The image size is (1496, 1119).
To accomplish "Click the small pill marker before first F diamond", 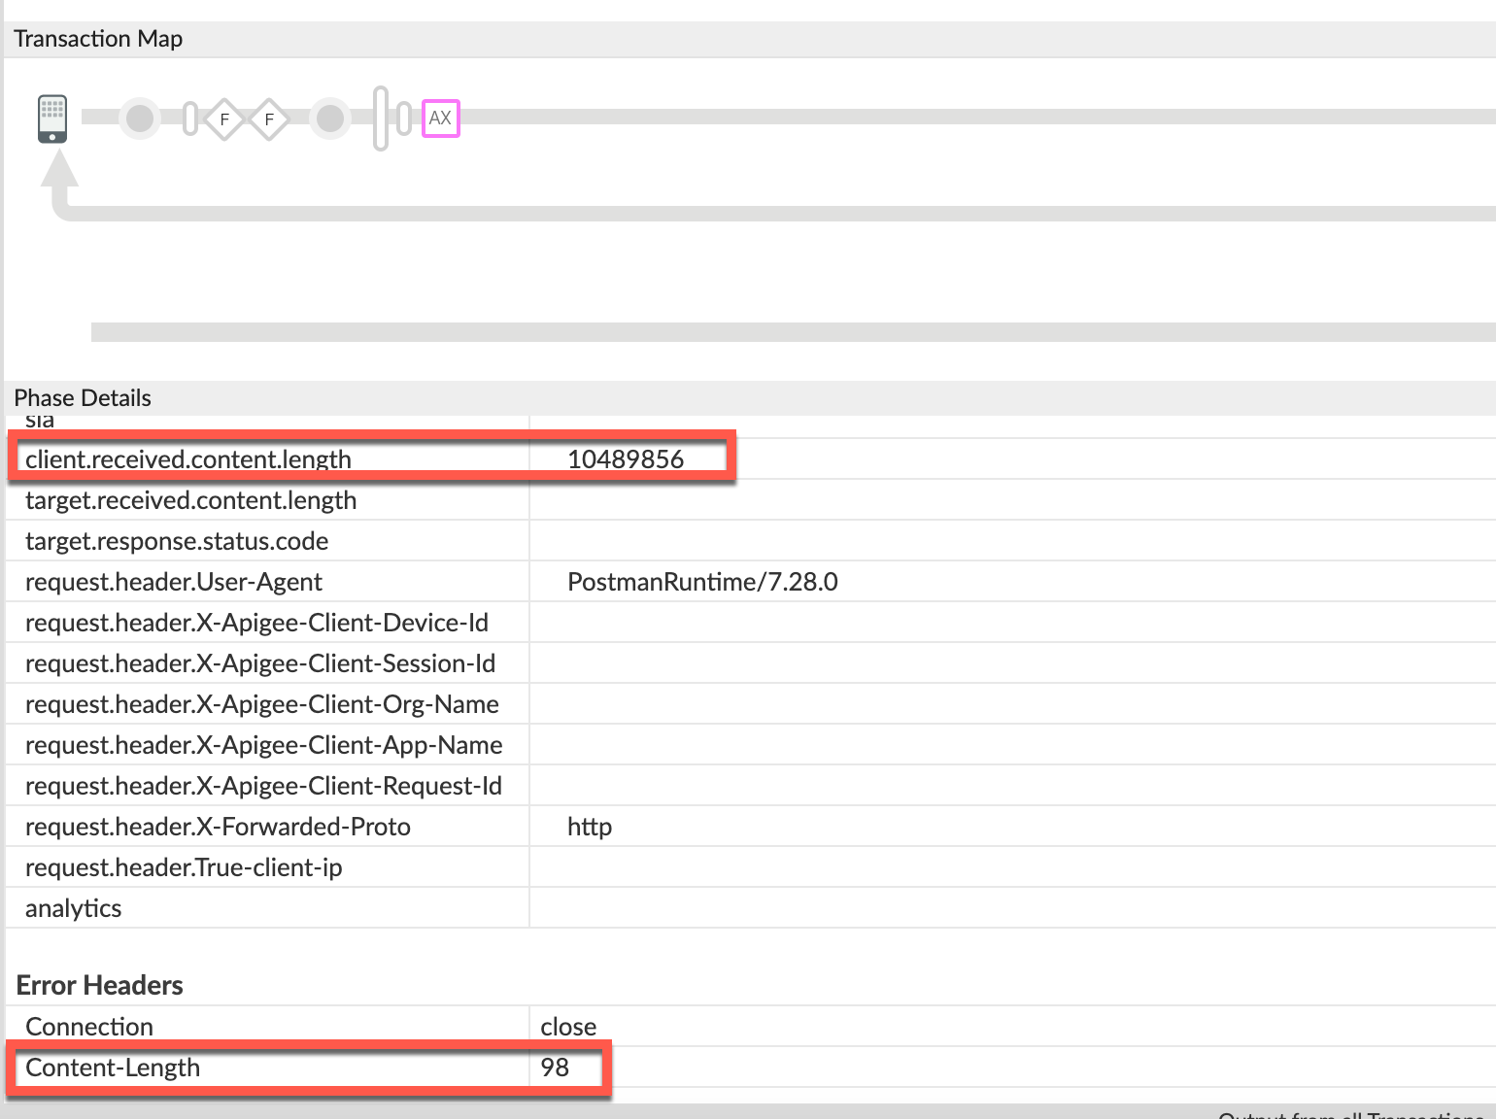I will [x=190, y=119].
